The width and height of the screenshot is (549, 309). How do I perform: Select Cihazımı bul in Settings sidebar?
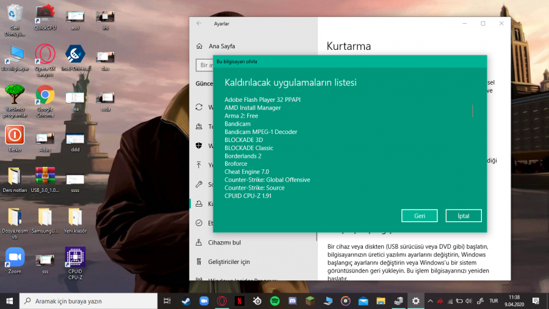224,242
